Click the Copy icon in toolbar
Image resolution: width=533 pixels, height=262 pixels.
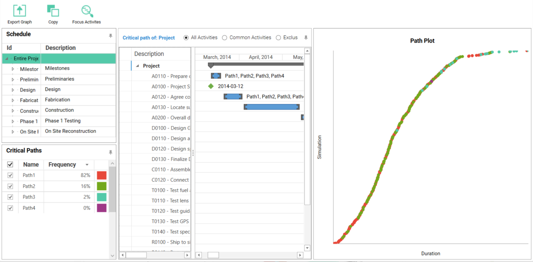coord(53,11)
